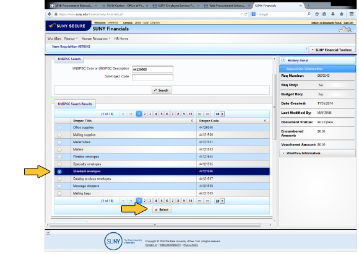Open the Privacy Policy footer link

pyautogui.click(x=191, y=245)
